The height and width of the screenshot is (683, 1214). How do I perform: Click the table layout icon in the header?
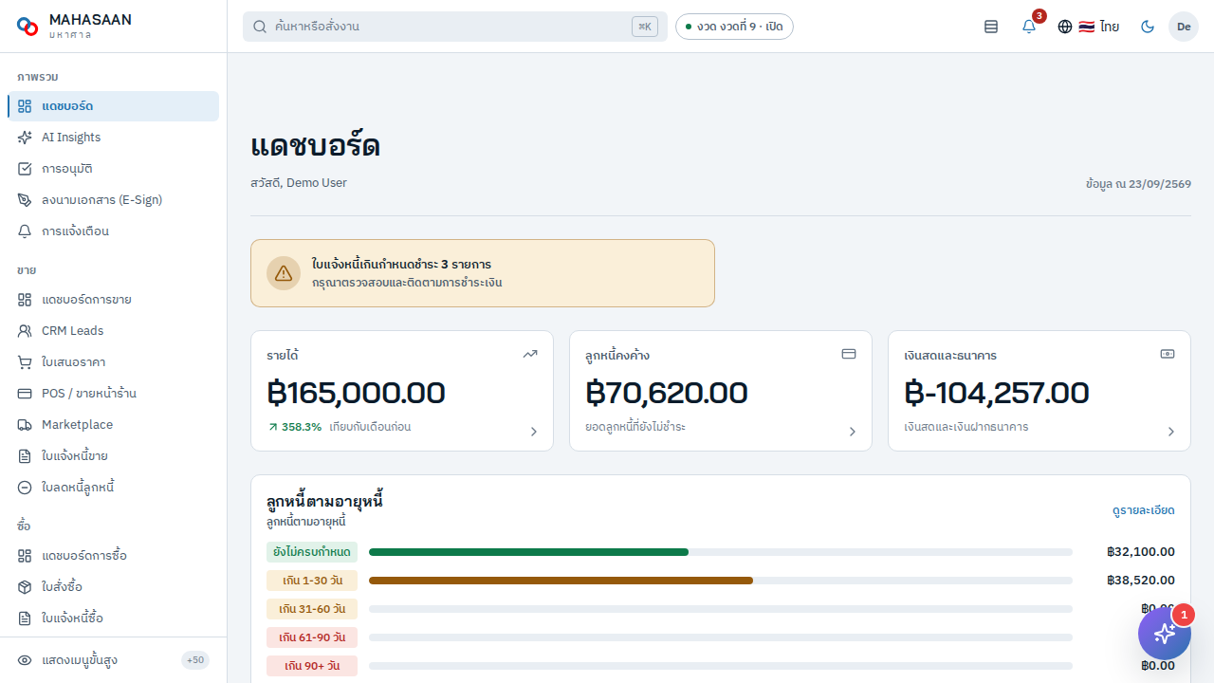(991, 27)
